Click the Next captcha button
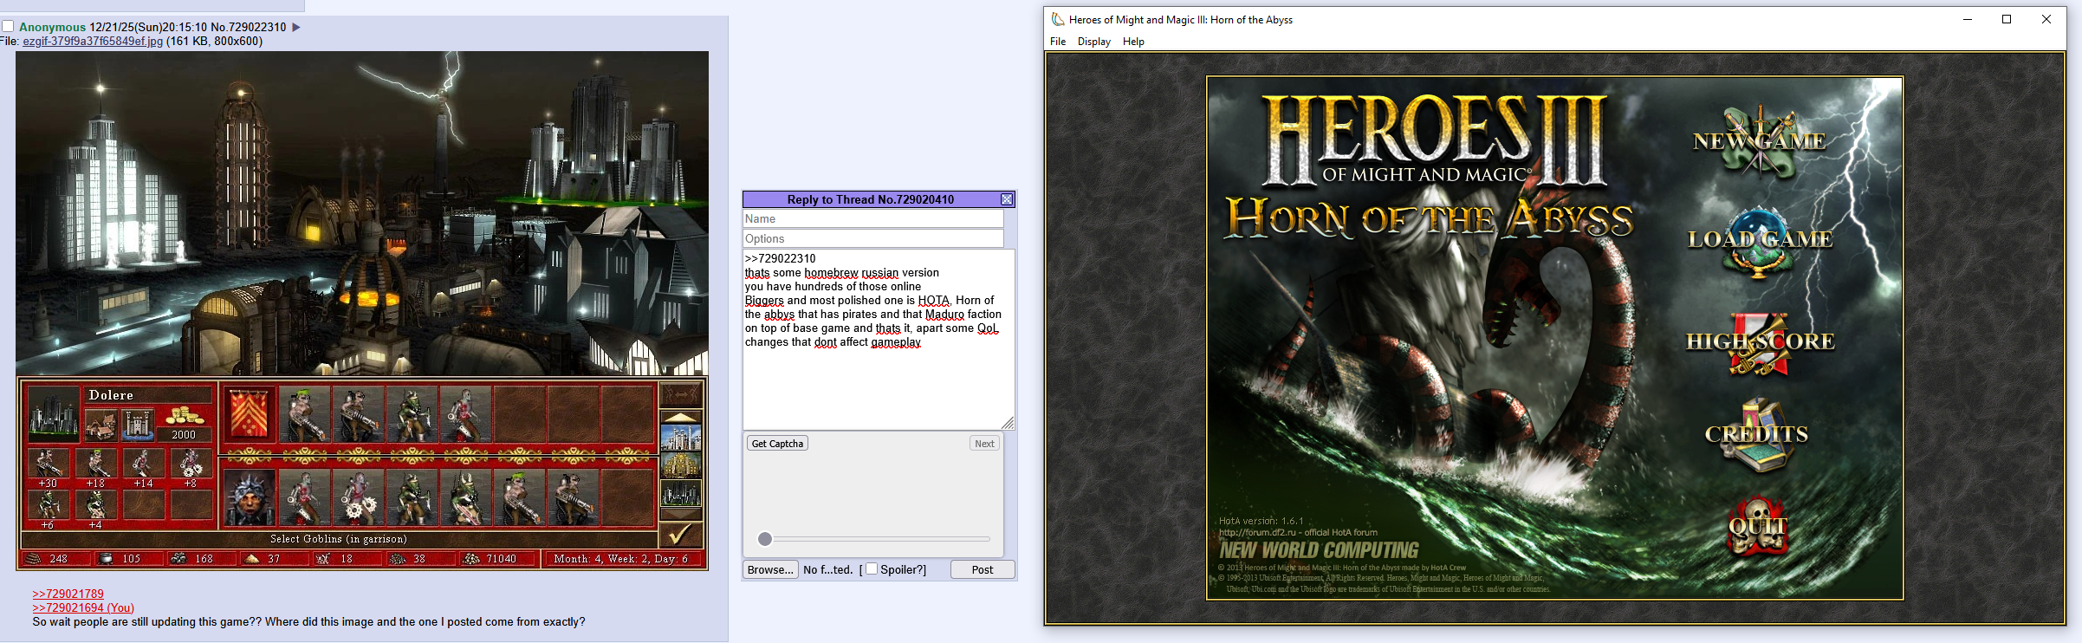Viewport: 2082px width, 643px height. [984, 444]
